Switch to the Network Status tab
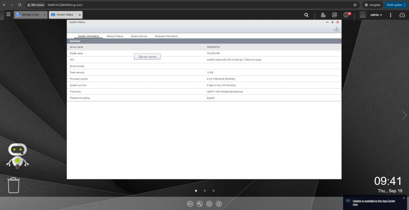 [115, 36]
